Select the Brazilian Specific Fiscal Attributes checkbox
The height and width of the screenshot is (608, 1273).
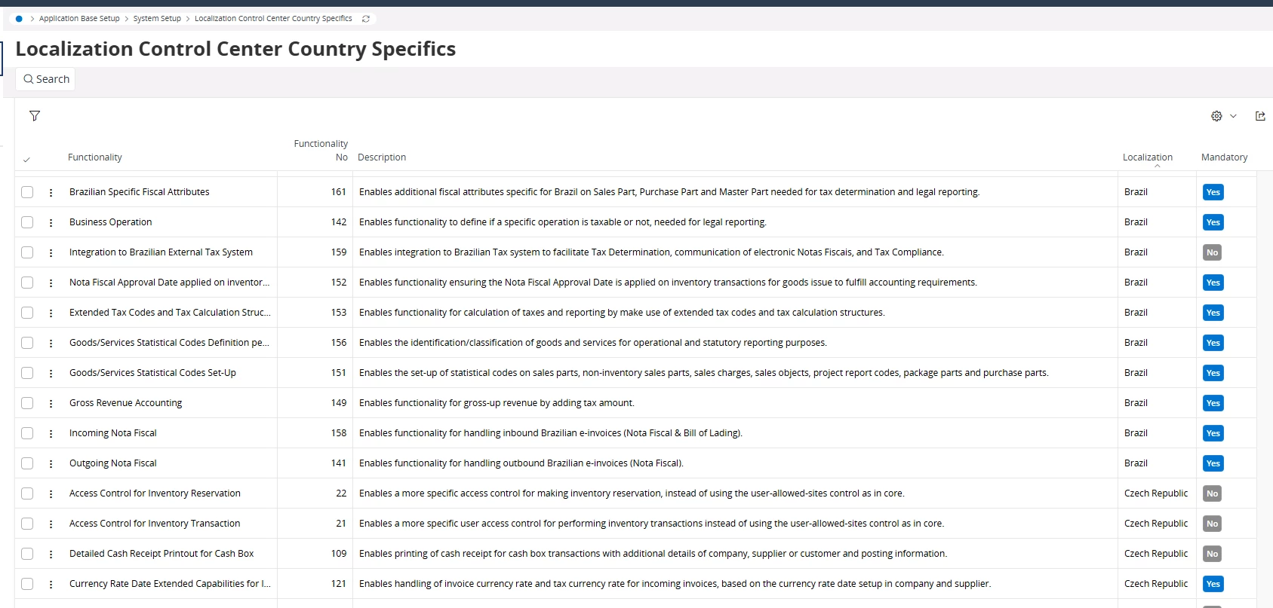click(27, 192)
